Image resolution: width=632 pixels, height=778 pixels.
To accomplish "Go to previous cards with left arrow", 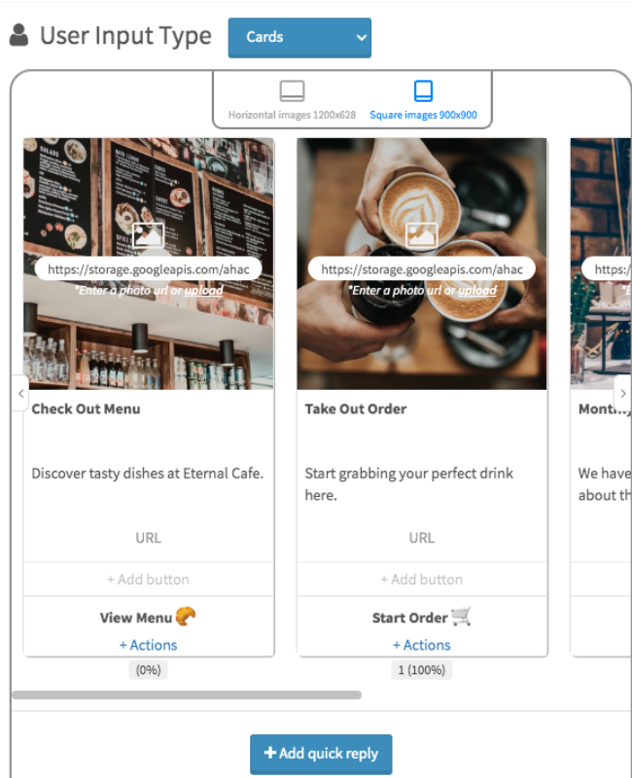I will (x=20, y=394).
